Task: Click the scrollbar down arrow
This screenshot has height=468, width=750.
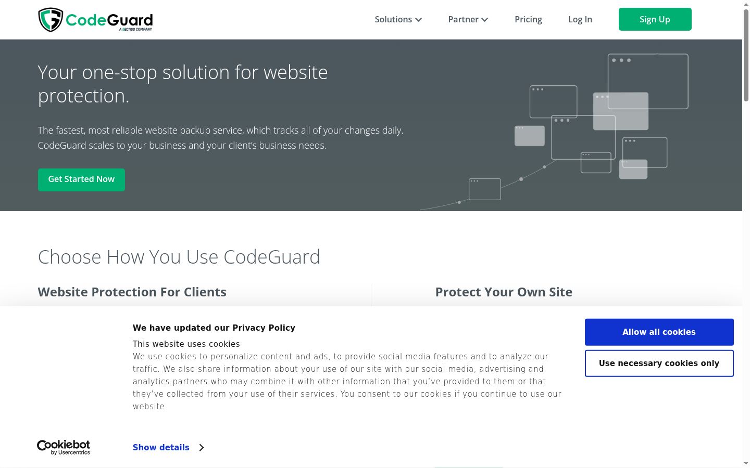Action: 746,463
